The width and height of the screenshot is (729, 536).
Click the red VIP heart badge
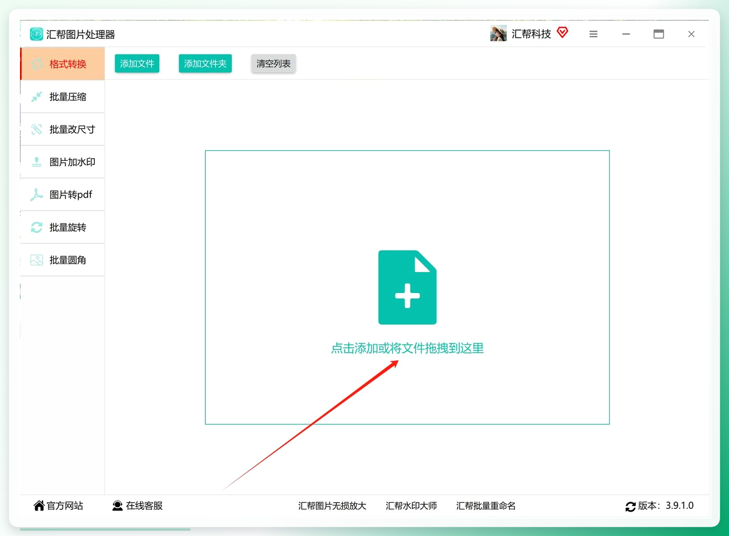[x=563, y=33]
